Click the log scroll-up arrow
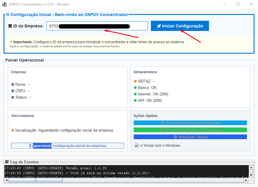 pyautogui.click(x=251, y=167)
